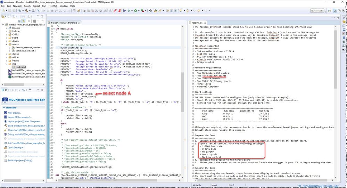The width and height of the screenshot is (347, 188).
Task: Collapse the Start here section
Action: click(x=4, y=108)
